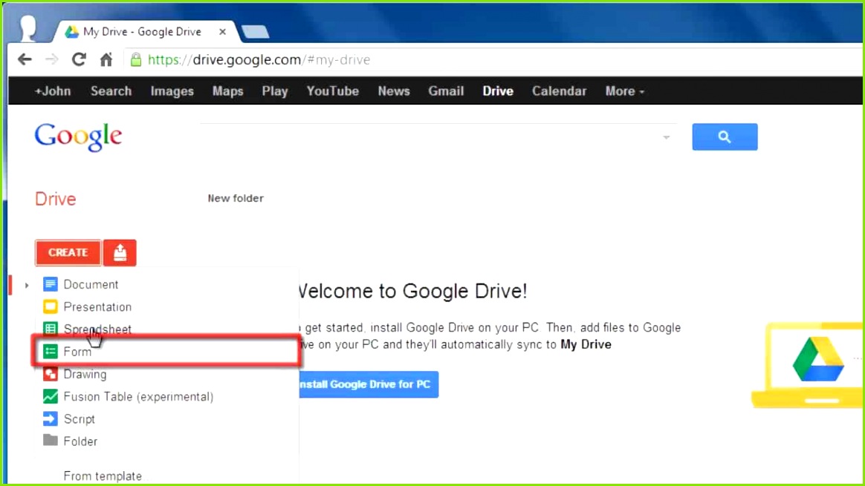Close the My Drive browser tab

222,32
